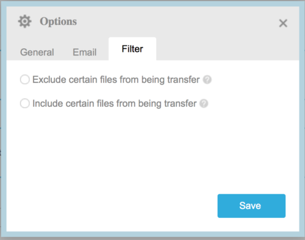Choose the second filter radio option

pos(25,103)
